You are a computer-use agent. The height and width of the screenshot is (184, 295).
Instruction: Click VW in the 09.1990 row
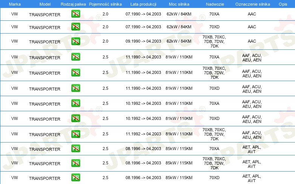(x=14, y=41)
